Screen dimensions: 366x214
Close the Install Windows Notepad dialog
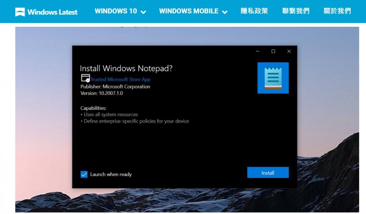pos(289,51)
